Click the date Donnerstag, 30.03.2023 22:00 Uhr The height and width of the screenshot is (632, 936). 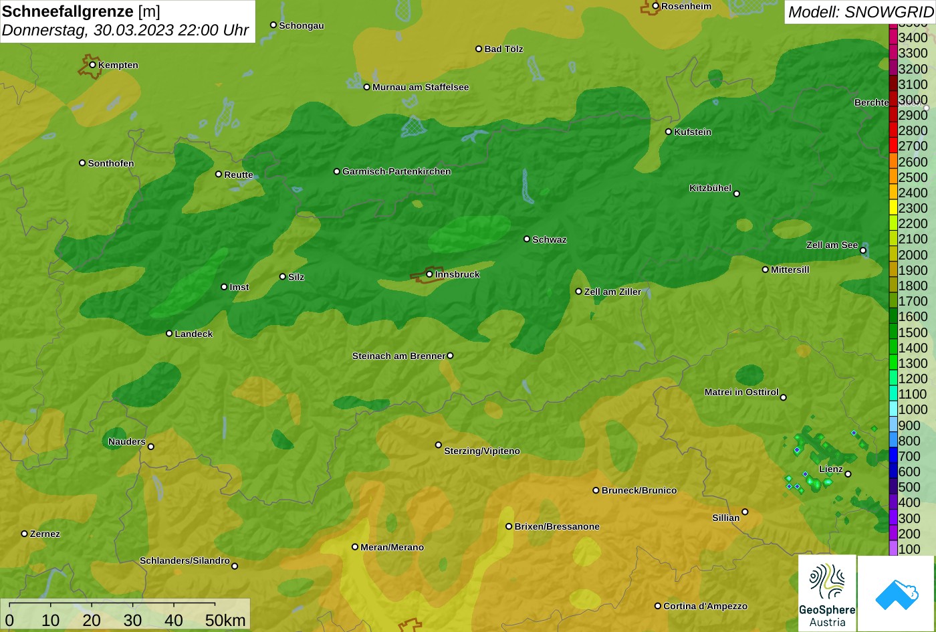point(126,30)
